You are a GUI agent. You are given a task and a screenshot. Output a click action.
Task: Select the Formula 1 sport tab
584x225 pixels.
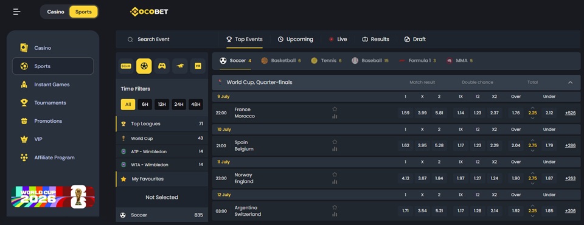coord(417,61)
